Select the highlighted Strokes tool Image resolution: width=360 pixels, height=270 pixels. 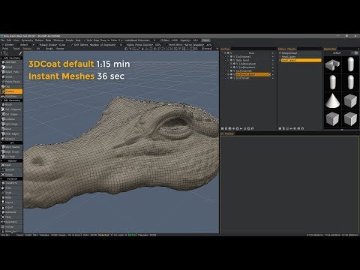pyautogui.click(x=11, y=91)
